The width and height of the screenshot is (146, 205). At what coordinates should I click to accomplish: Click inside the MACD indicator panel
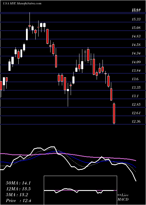80,190
